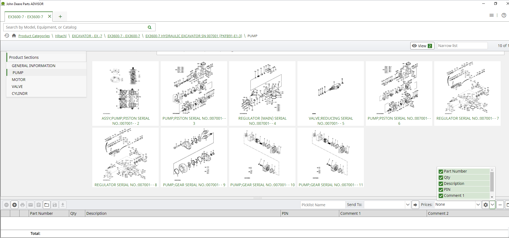Screen dimensions: 509x238
Task: Open the hamburger menu icon
Action: (x=492, y=15)
